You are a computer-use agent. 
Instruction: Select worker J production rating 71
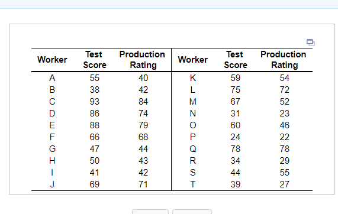(143, 184)
